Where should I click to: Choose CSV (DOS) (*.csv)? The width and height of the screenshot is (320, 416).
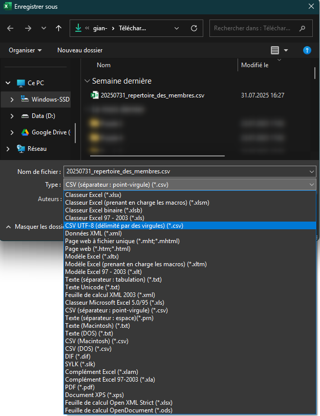point(189,349)
